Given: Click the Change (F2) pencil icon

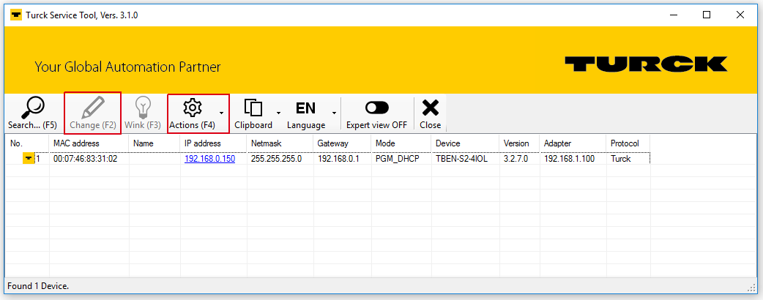Looking at the screenshot, I should [x=92, y=108].
